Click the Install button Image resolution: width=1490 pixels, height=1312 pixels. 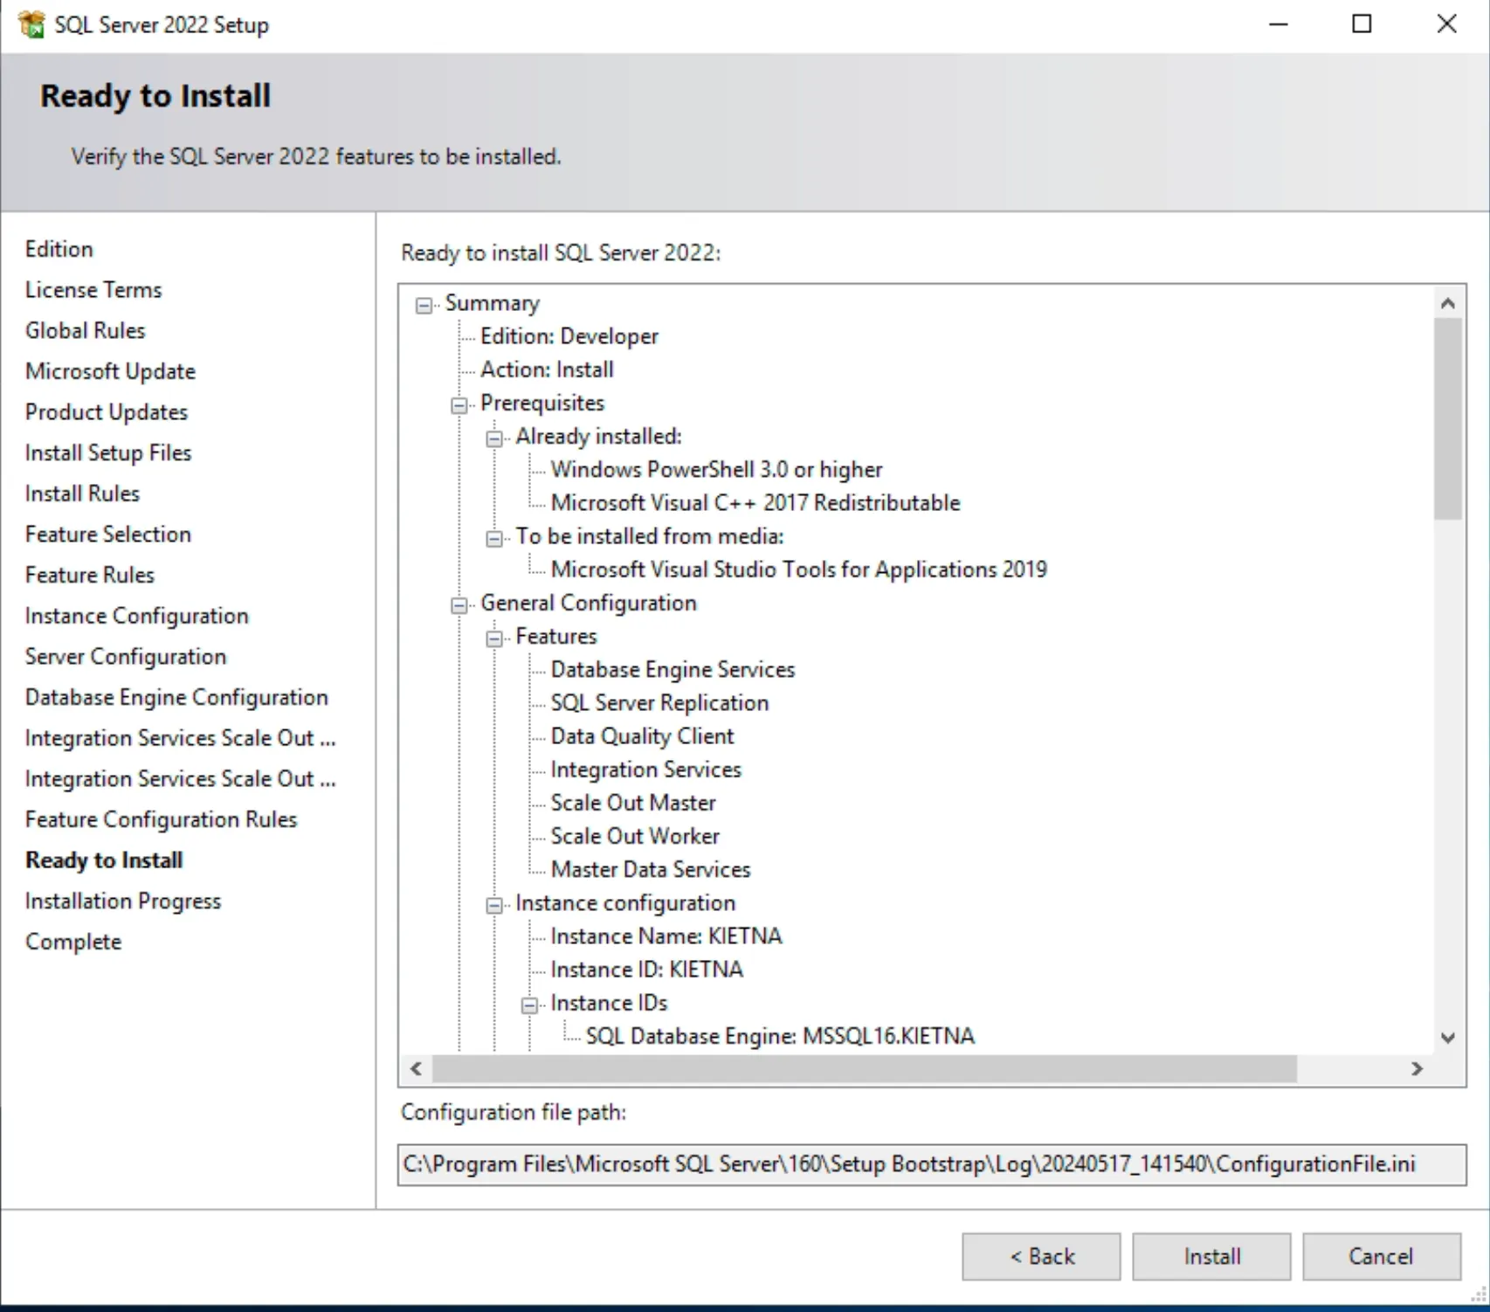(x=1211, y=1256)
